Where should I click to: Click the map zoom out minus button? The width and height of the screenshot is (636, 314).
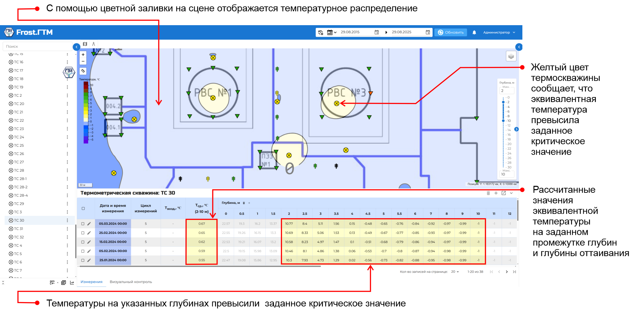click(x=83, y=61)
